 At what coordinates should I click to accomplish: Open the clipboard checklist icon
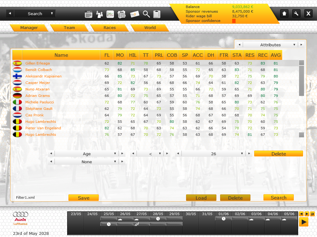pyautogui.click(x=157, y=14)
